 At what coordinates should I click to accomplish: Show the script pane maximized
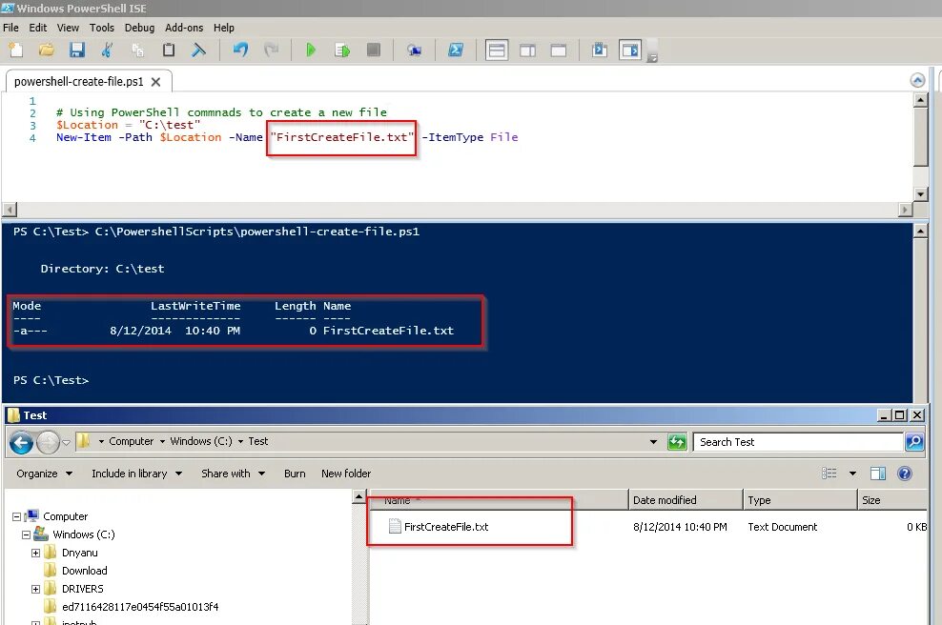(559, 50)
